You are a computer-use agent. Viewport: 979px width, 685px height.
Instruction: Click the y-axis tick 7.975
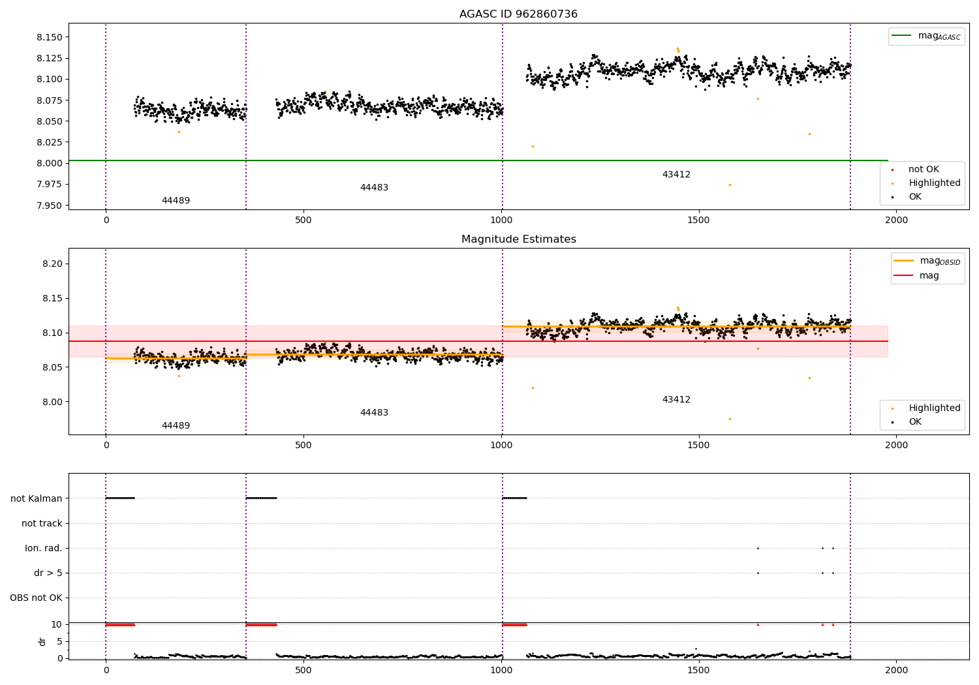[50, 184]
